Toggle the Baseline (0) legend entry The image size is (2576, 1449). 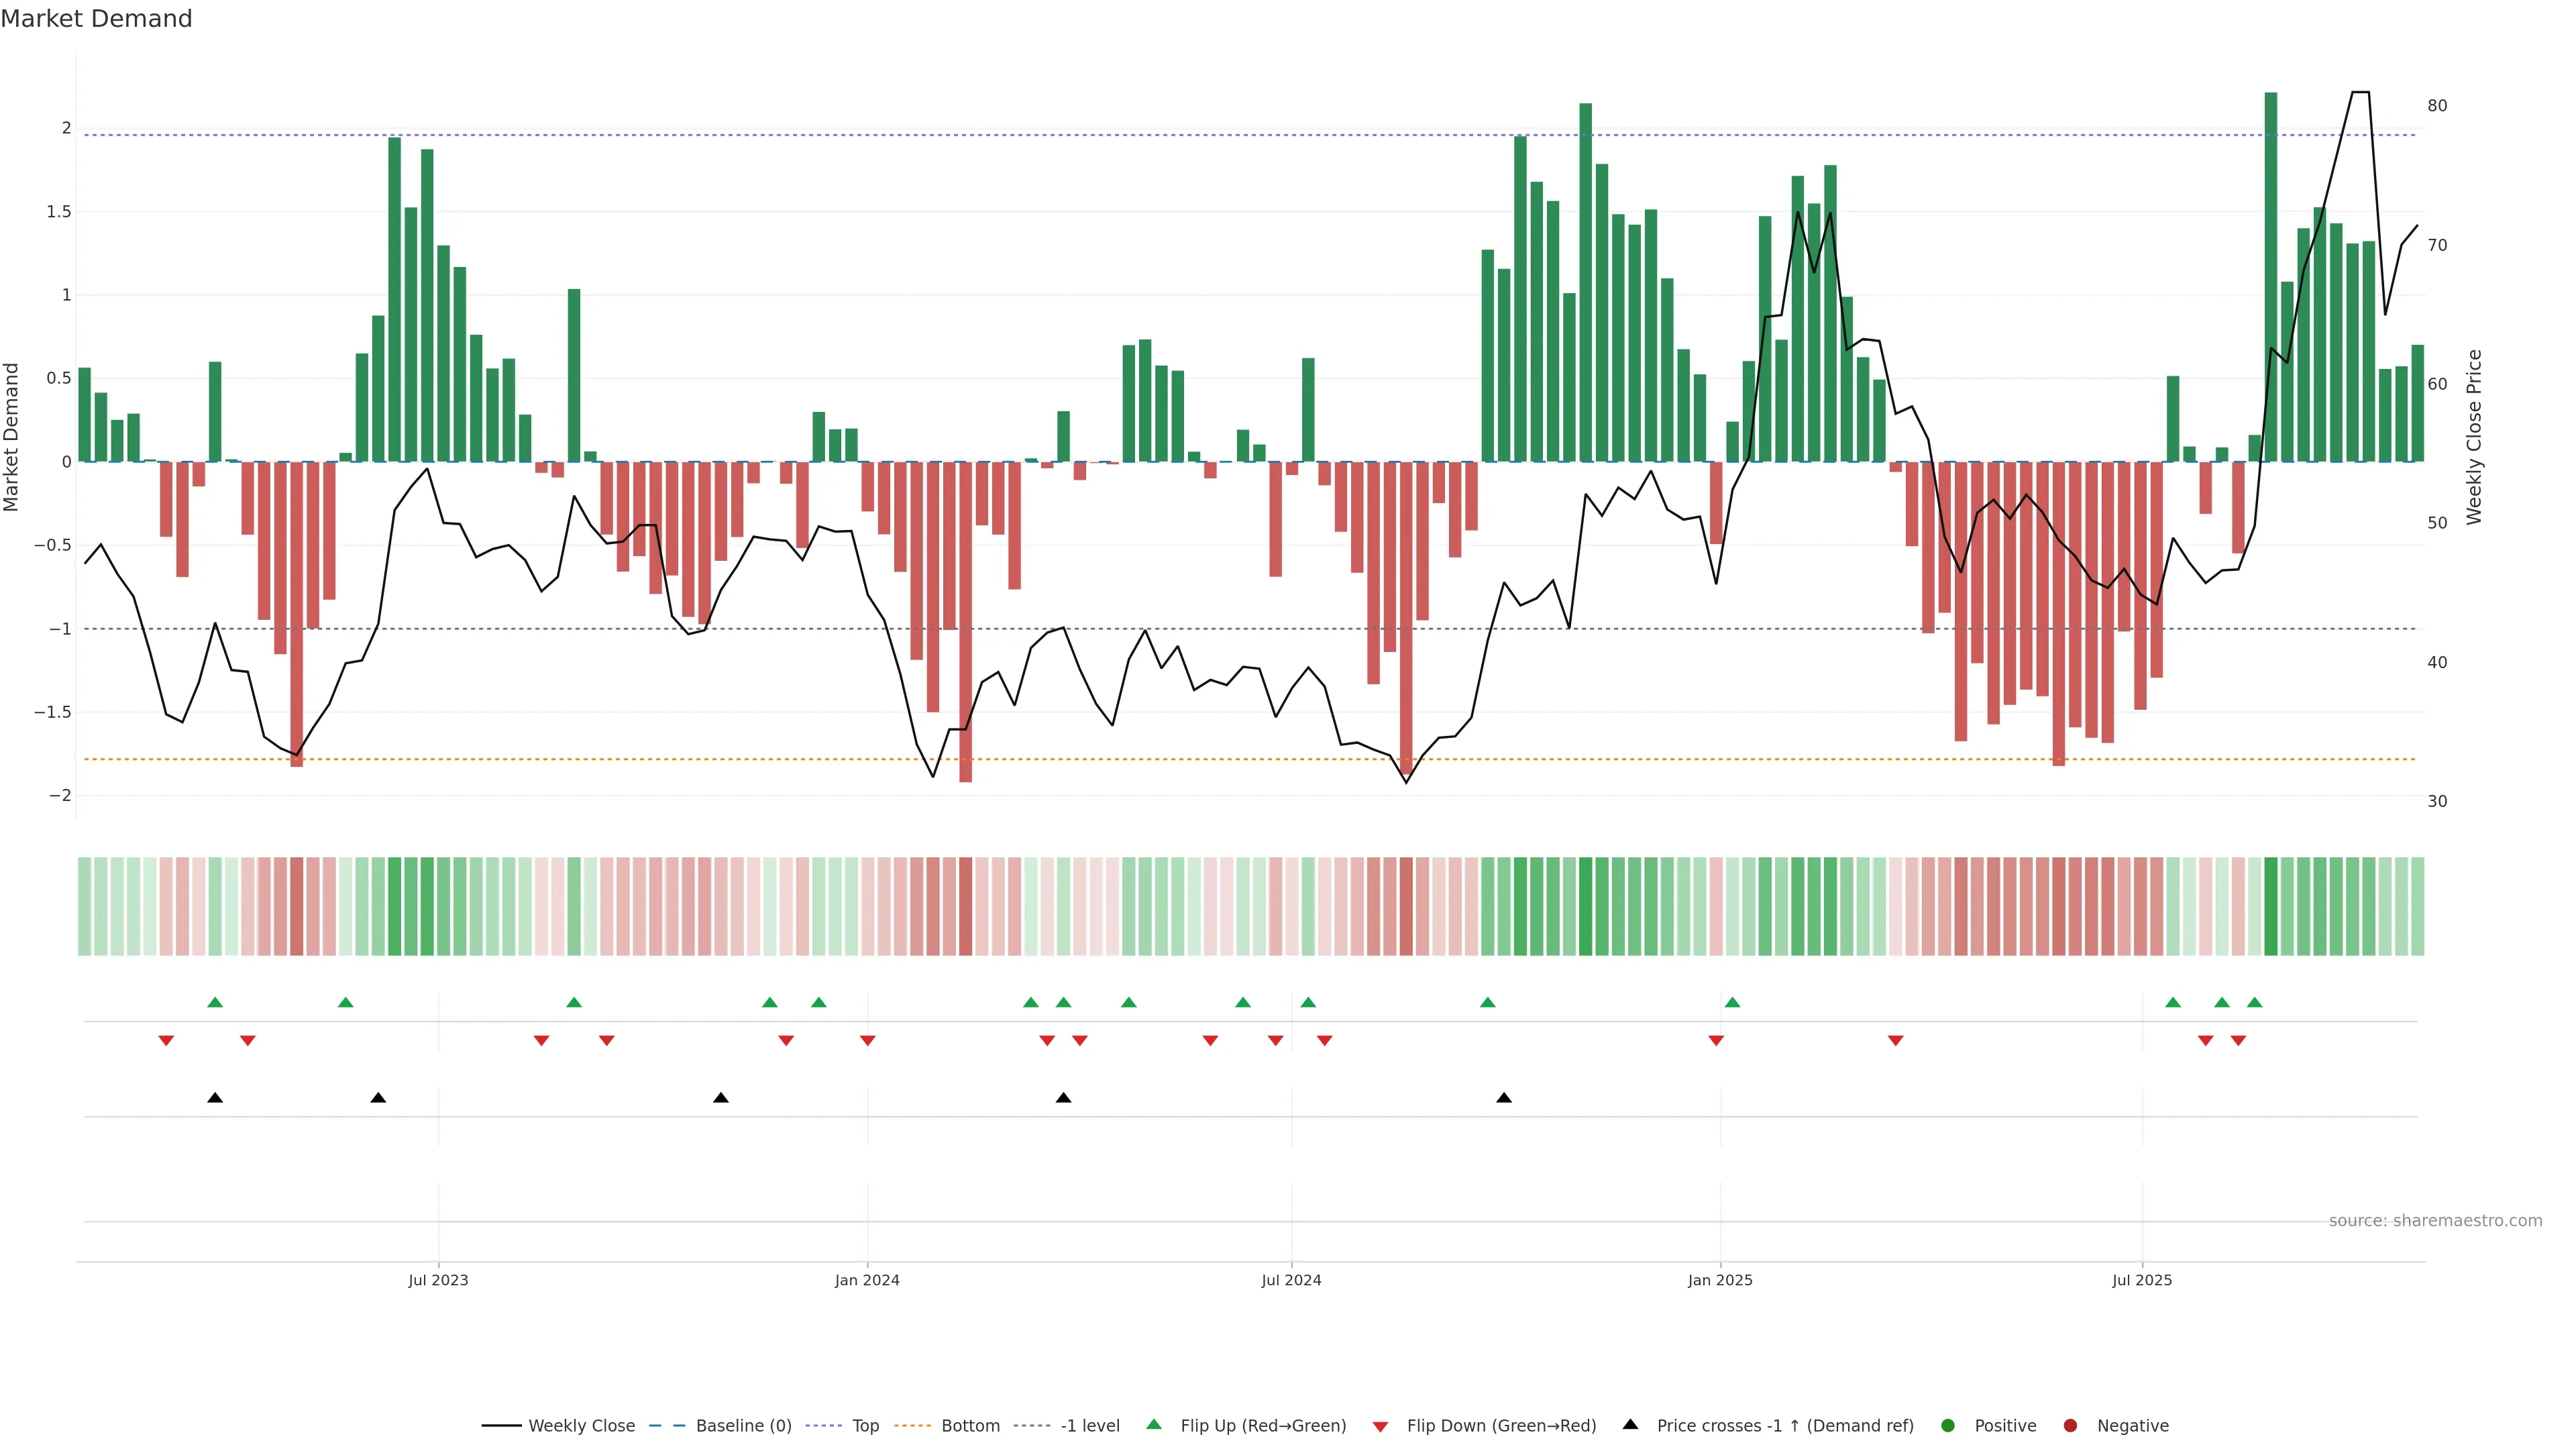[743, 1425]
